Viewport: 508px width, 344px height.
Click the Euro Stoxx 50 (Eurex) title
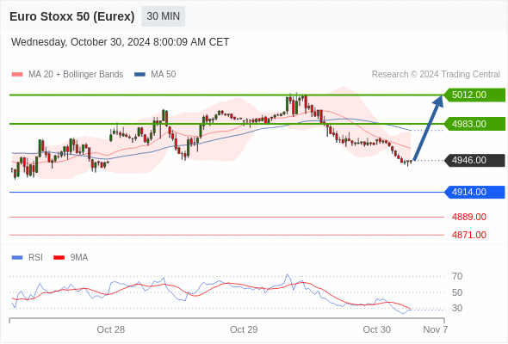[72, 16]
